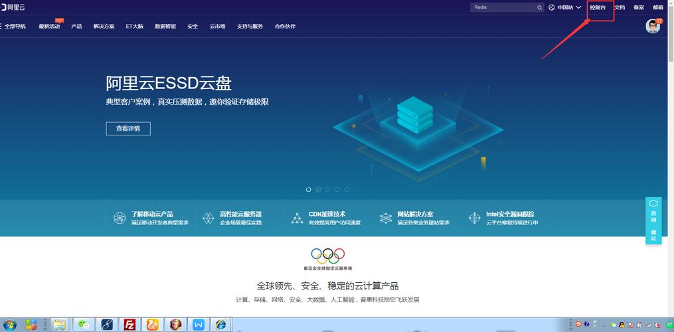The image size is (674, 332).
Task: Click the 高性能云服务器 diamond icon
Action: coord(209,218)
